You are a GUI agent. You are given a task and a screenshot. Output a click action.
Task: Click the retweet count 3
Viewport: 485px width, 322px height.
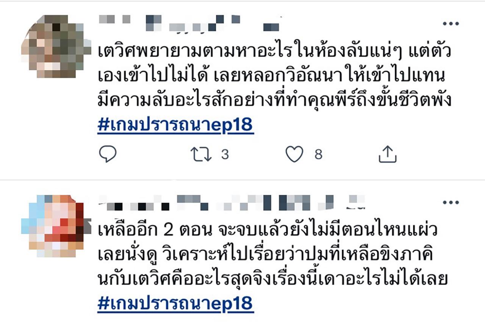(225, 155)
